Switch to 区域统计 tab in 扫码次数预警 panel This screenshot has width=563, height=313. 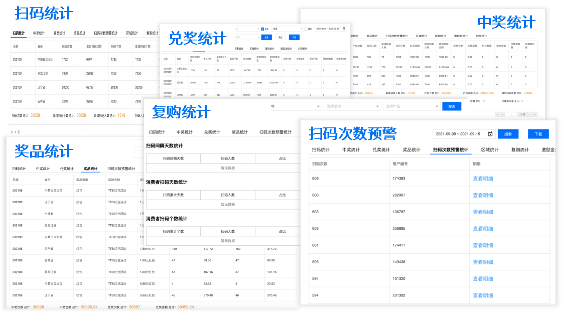[x=489, y=149]
